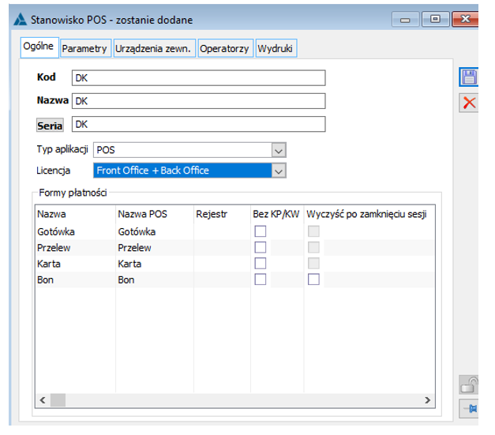Viewport: 495px width, 435px height.
Task: Click disabled Wyczyść checkbox in Przelew row
Action: tap(313, 247)
